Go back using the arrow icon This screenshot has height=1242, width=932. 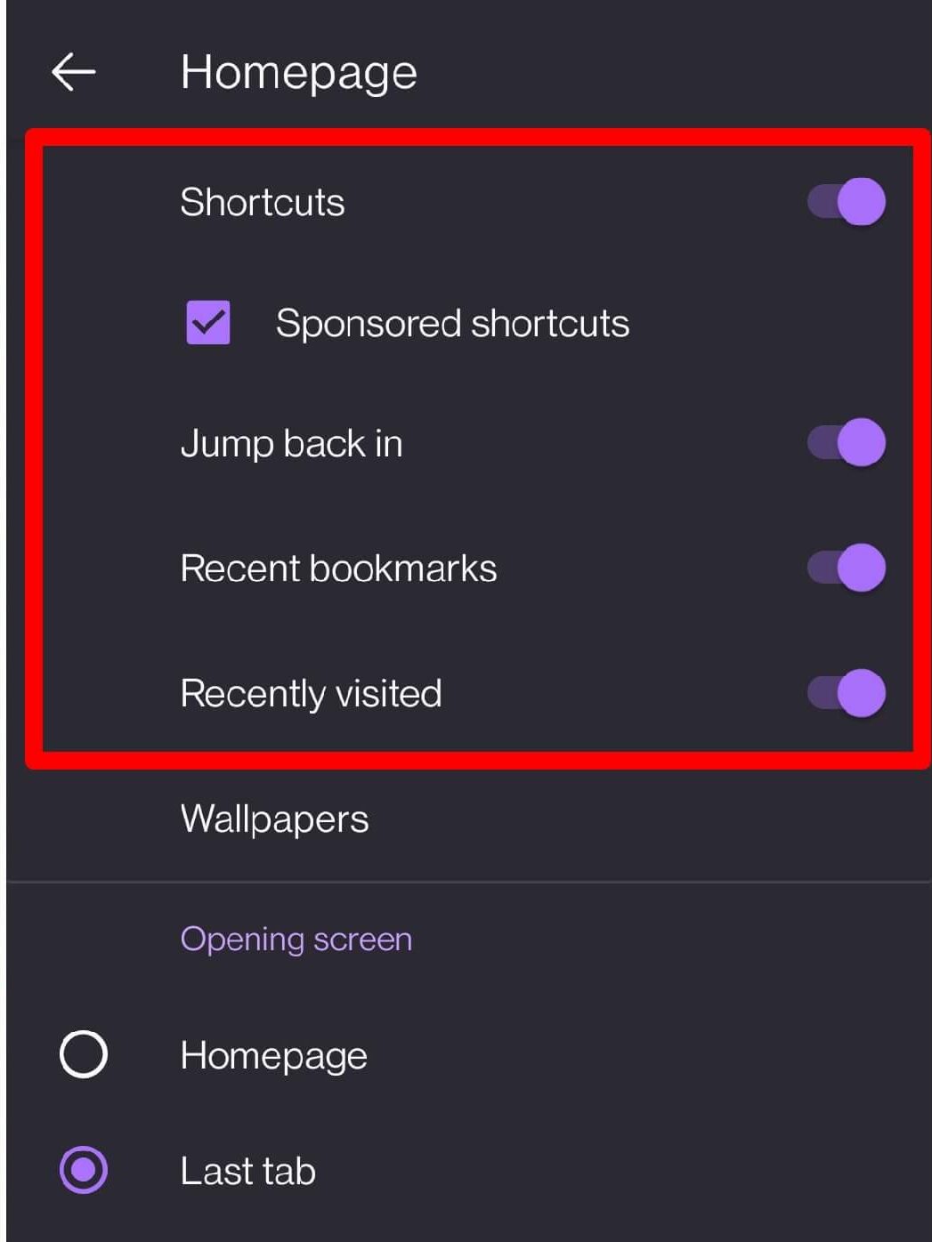point(74,72)
